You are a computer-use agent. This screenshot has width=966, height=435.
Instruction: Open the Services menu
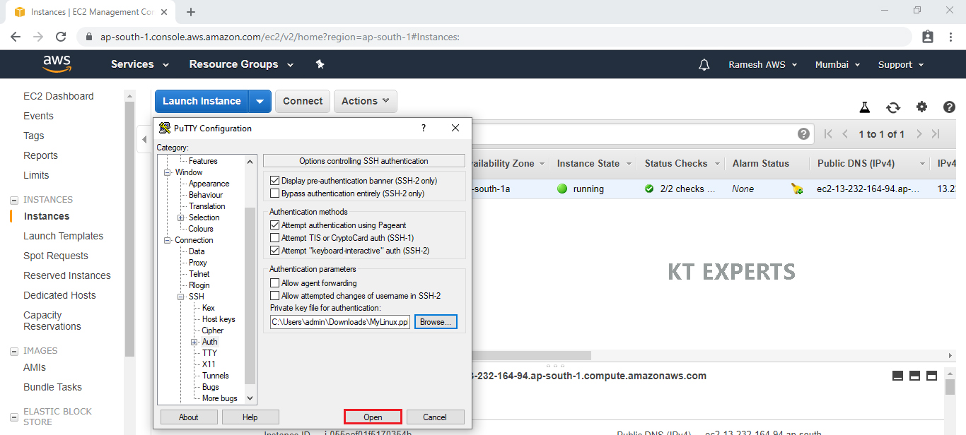pyautogui.click(x=140, y=64)
